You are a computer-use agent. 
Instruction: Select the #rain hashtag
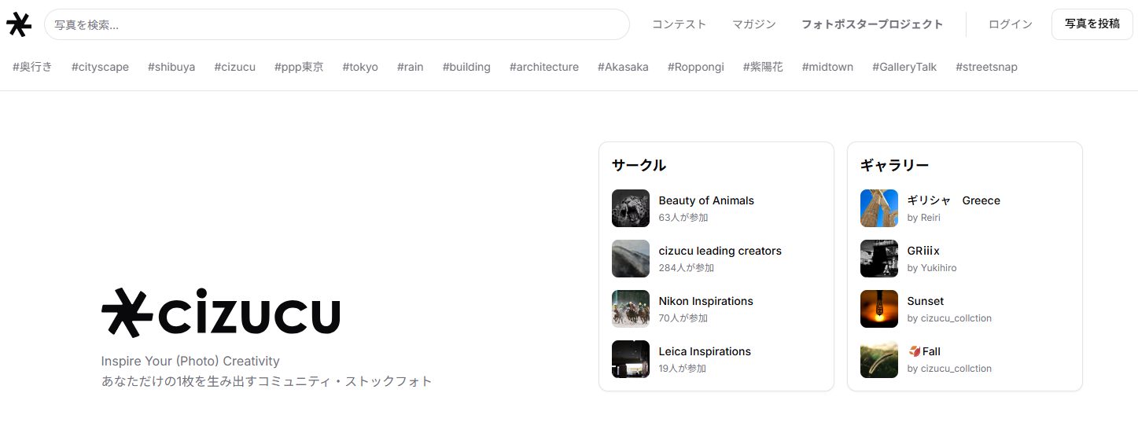coord(411,67)
